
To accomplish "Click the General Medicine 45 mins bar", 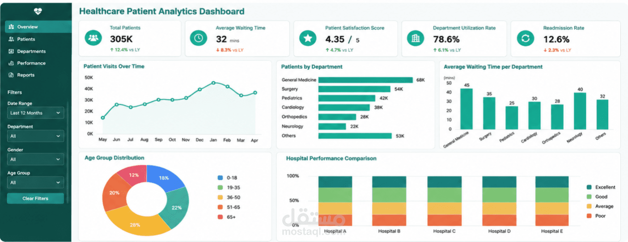I will [467, 109].
